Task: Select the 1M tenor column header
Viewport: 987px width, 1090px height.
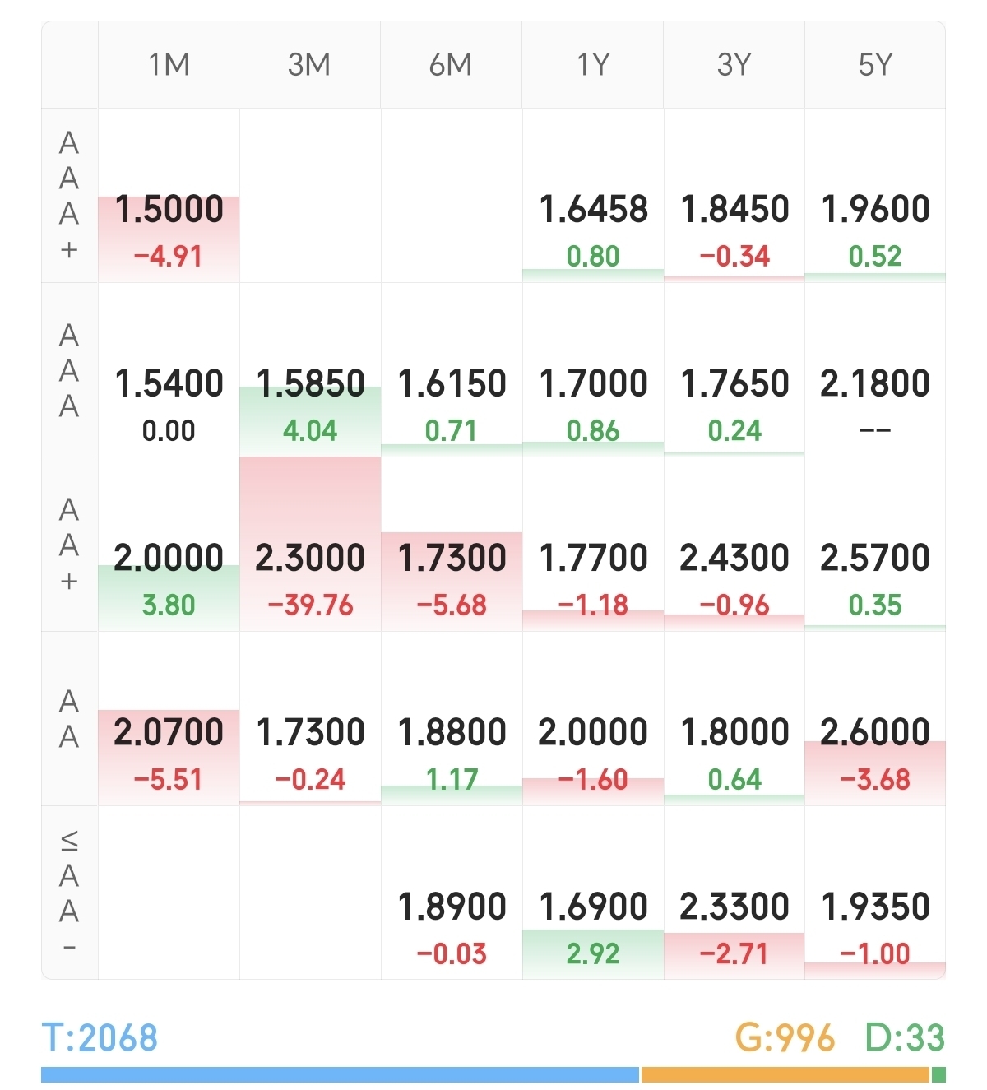Action: tap(169, 65)
